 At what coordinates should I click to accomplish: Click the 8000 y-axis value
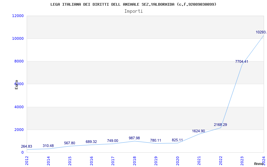[x=19, y=61]
